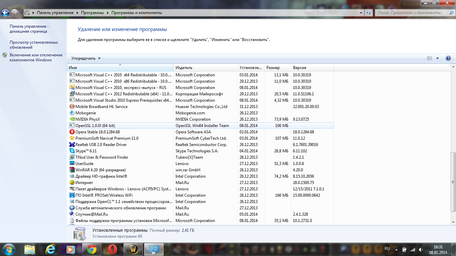Open the view options dropdown arrow
This screenshot has height=256, width=456.
tap(437, 58)
